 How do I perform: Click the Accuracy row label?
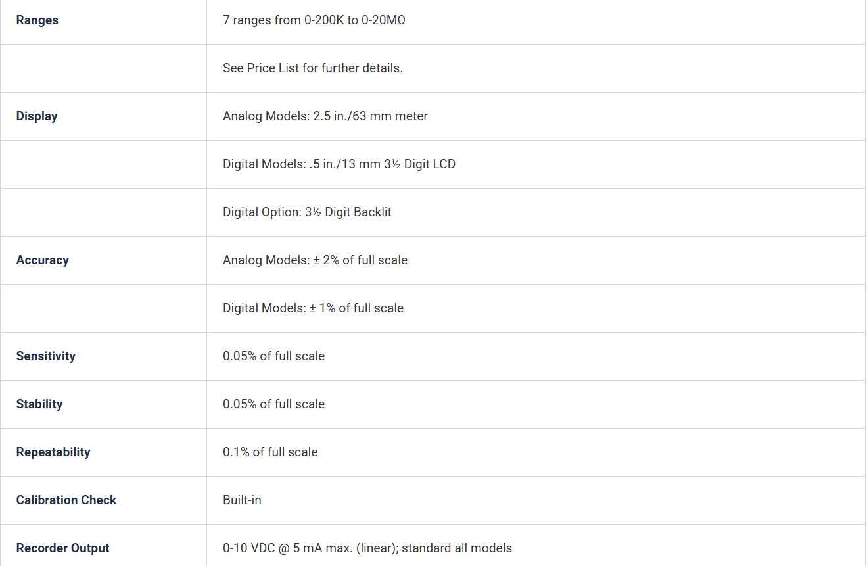click(42, 260)
